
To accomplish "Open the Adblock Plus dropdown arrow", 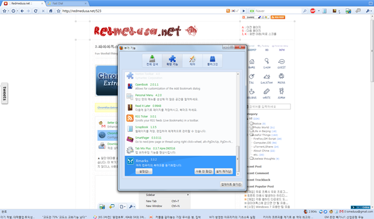I will (318, 11).
